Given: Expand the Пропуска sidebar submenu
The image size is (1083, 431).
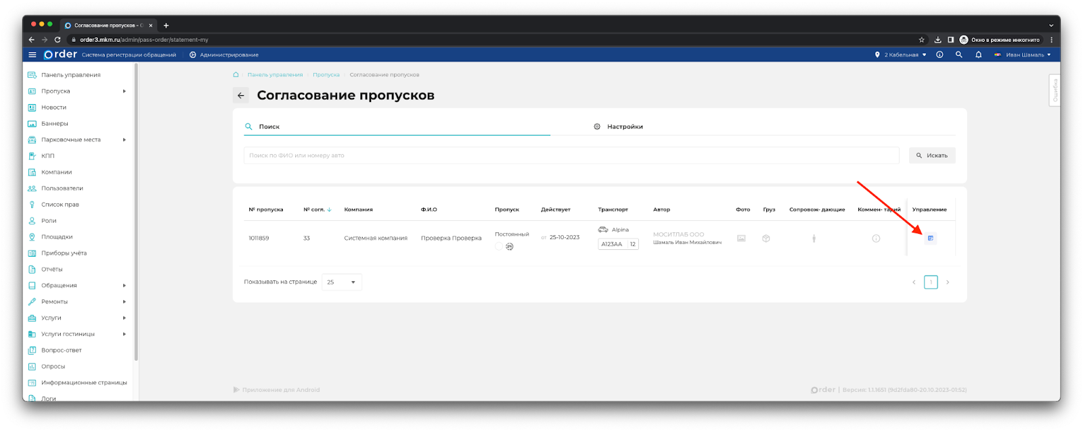Looking at the screenshot, I should (124, 91).
